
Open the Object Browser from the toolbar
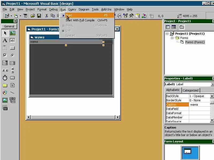pos(125,16)
